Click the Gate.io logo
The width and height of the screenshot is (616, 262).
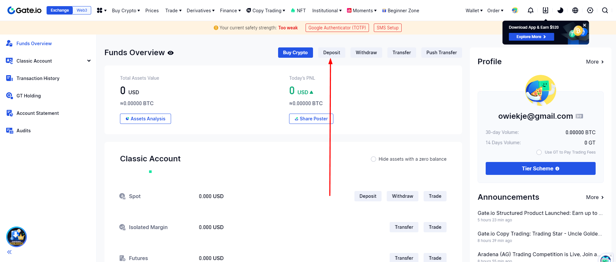coord(25,10)
